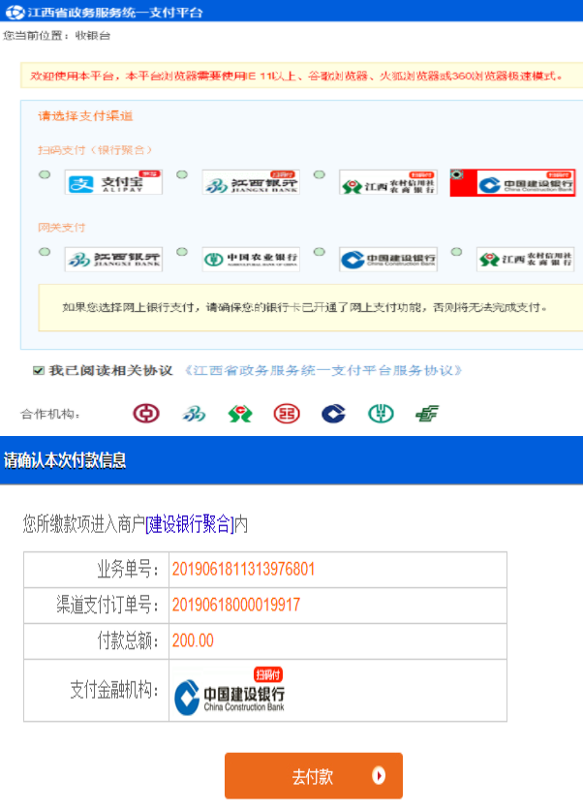583x811 pixels.
Task: Select the Jiangxi Rural Credit scan payment radio button
Action: click(x=320, y=174)
